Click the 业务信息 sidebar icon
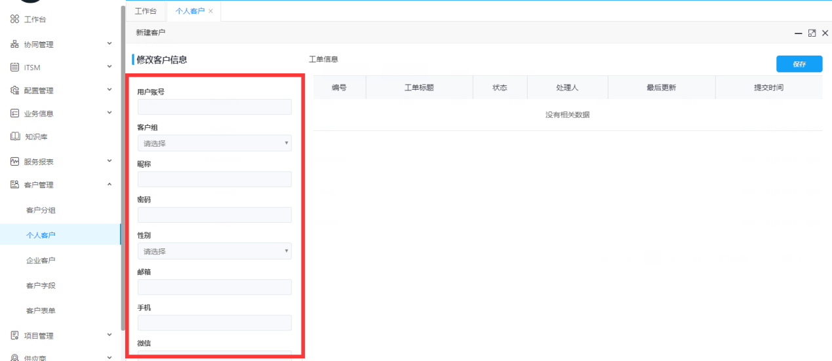 [14, 113]
